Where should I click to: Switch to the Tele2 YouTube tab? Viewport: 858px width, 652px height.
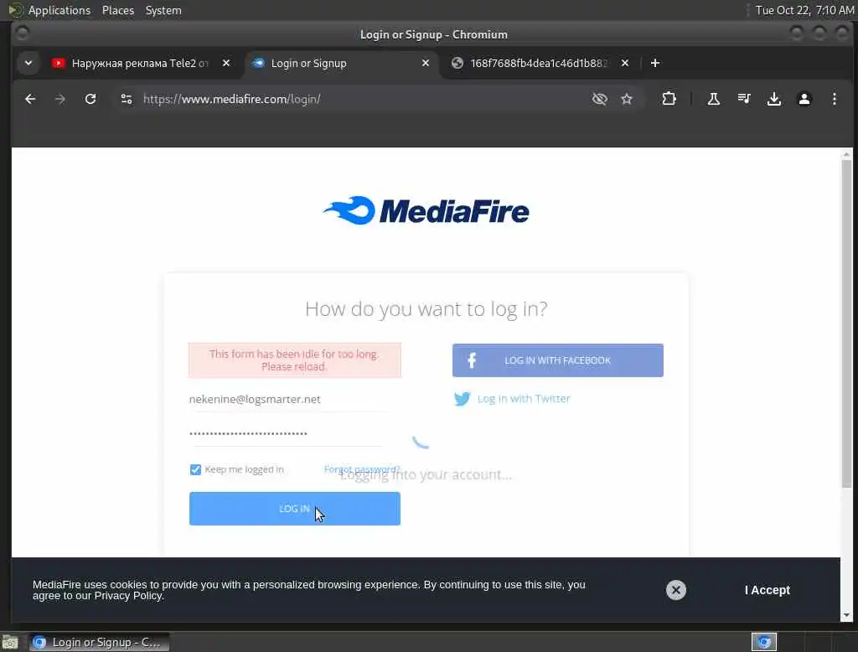[x=140, y=63]
